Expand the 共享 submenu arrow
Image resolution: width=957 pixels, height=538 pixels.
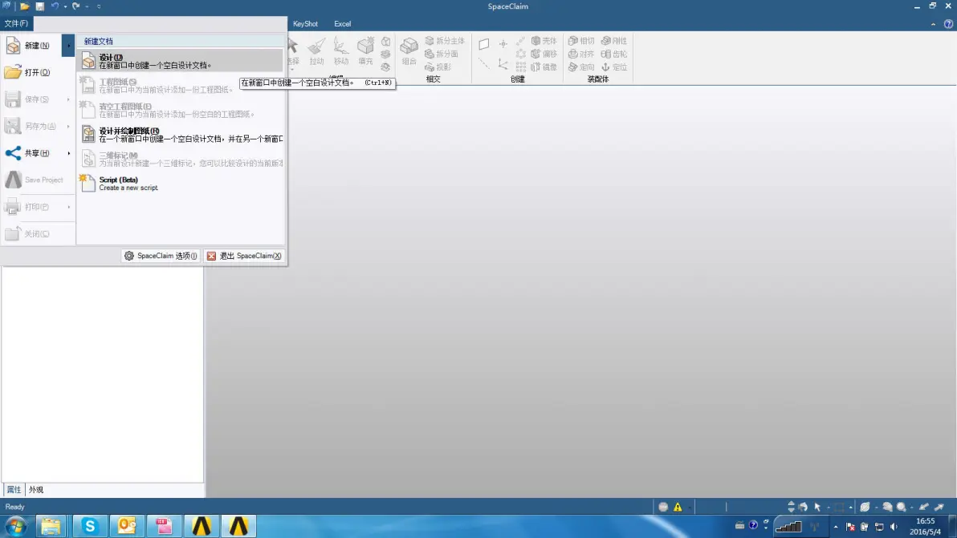point(68,153)
